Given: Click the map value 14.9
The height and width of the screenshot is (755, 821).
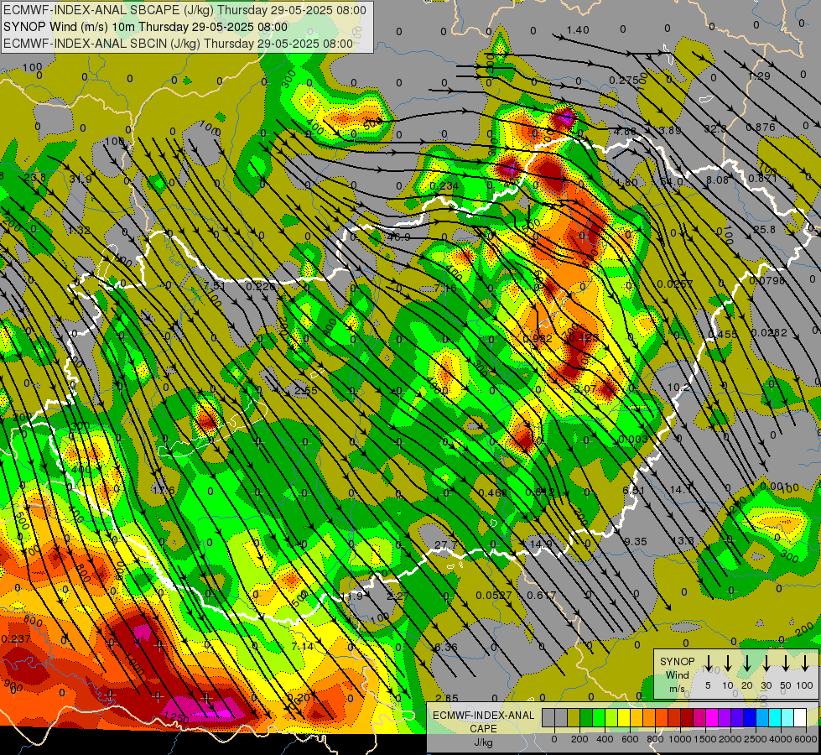Looking at the screenshot, I should pyautogui.click(x=541, y=544).
